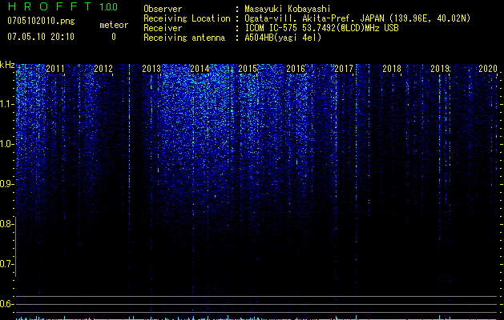Select the A504HB(yagi 4el) antenna text

tap(283, 38)
